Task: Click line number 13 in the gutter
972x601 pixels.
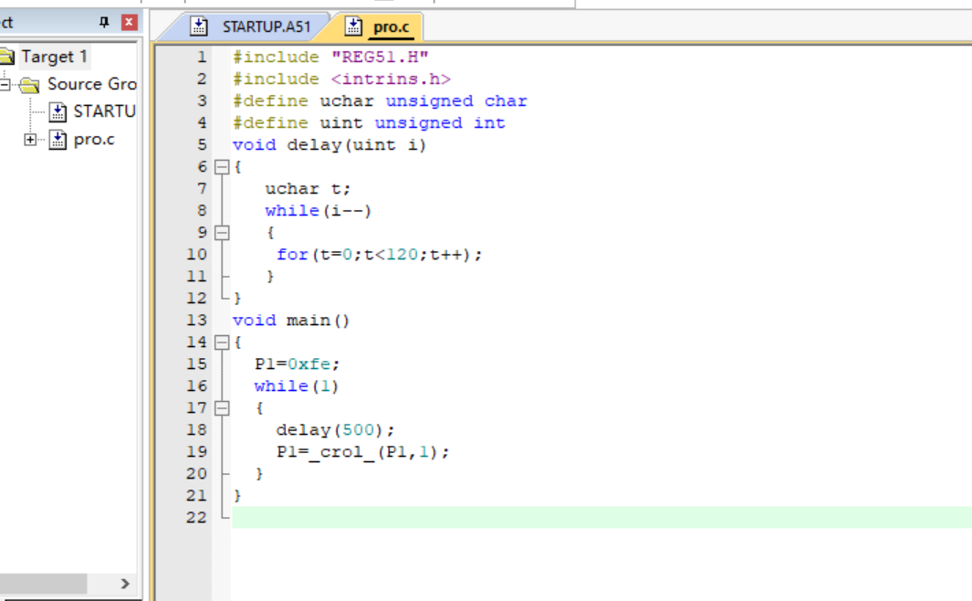Action: (196, 320)
